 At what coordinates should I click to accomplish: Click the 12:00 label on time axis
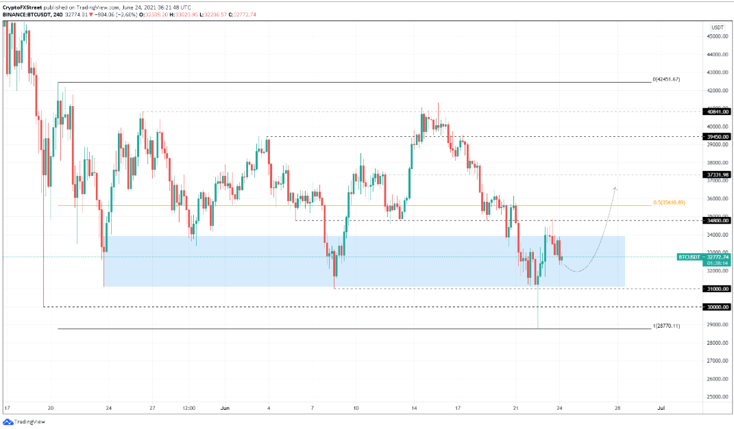(x=190, y=408)
